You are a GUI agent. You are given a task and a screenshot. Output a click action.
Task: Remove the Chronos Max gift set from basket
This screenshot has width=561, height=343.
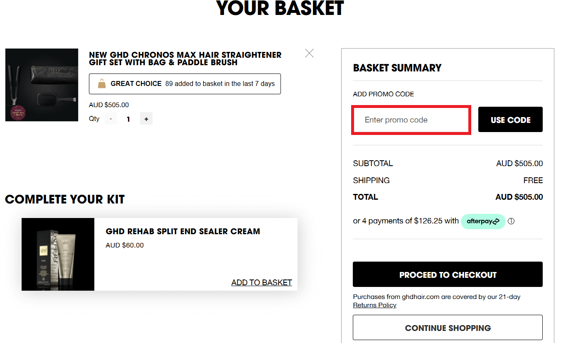coord(309,53)
